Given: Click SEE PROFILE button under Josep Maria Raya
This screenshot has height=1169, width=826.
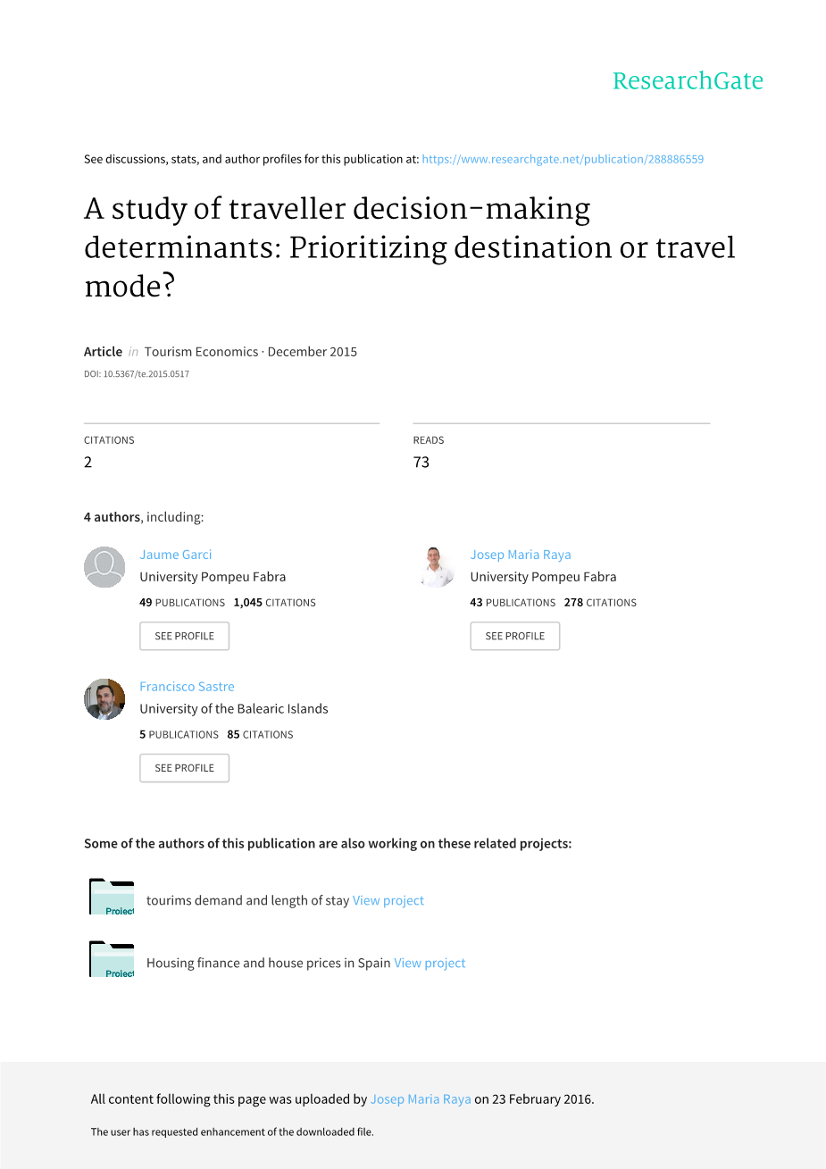Looking at the screenshot, I should pos(514,636).
